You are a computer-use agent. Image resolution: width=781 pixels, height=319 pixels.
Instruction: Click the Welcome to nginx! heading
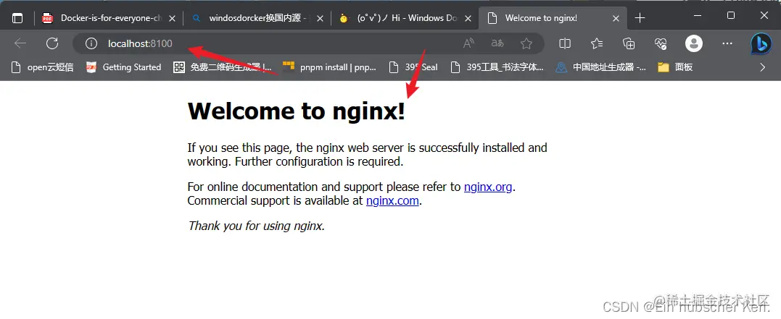tap(297, 111)
